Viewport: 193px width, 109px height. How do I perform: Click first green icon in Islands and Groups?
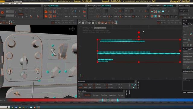(152, 12)
